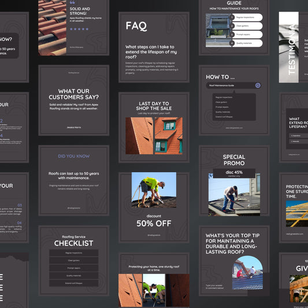The height and width of the screenshot is (308, 308).
Task: Choose Prompt repairs in HOW TO dropdown list
Action: click(222, 107)
